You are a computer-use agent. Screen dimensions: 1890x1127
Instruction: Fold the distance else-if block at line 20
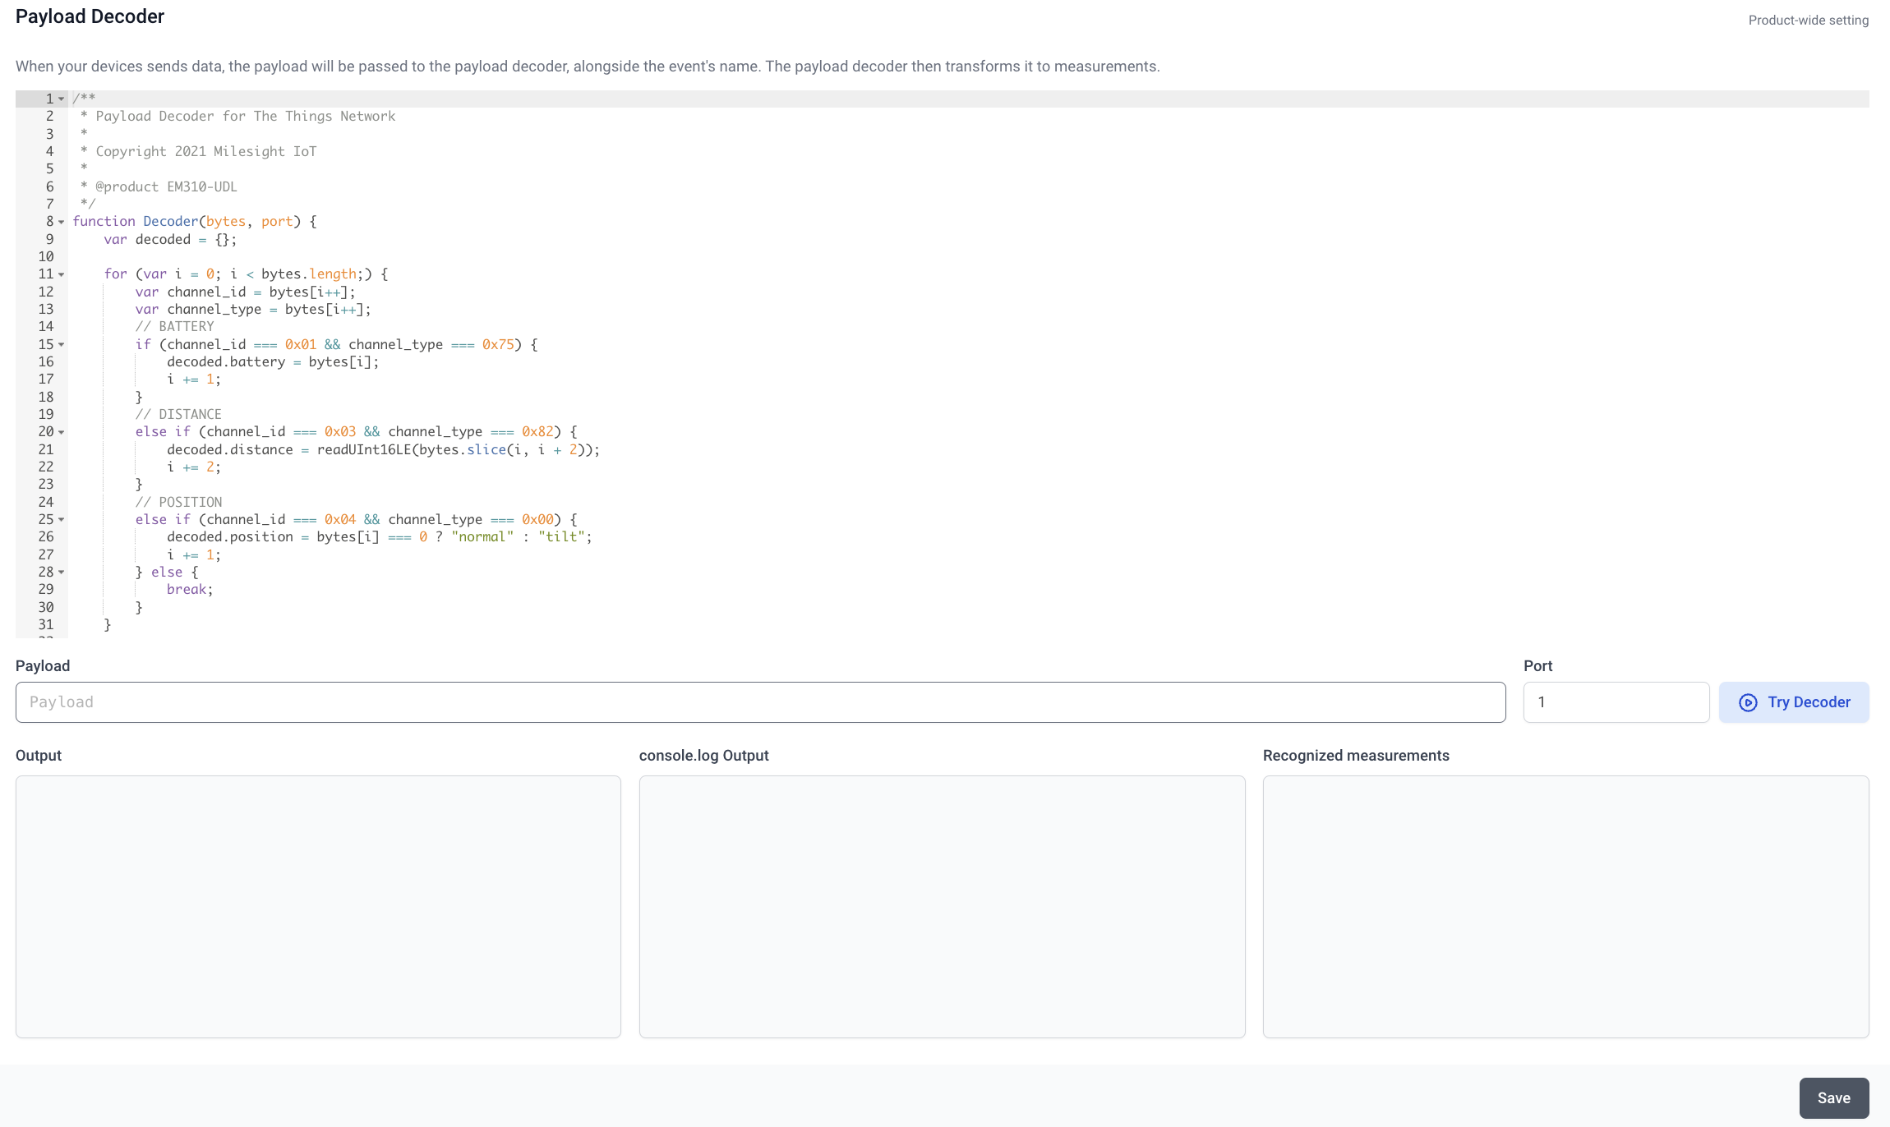(62, 432)
